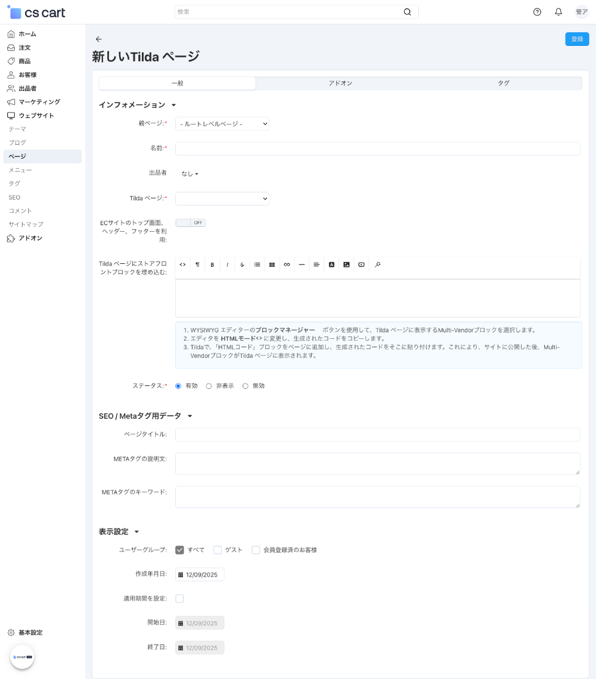
Task: Click the 名前 input field
Action: 377,148
